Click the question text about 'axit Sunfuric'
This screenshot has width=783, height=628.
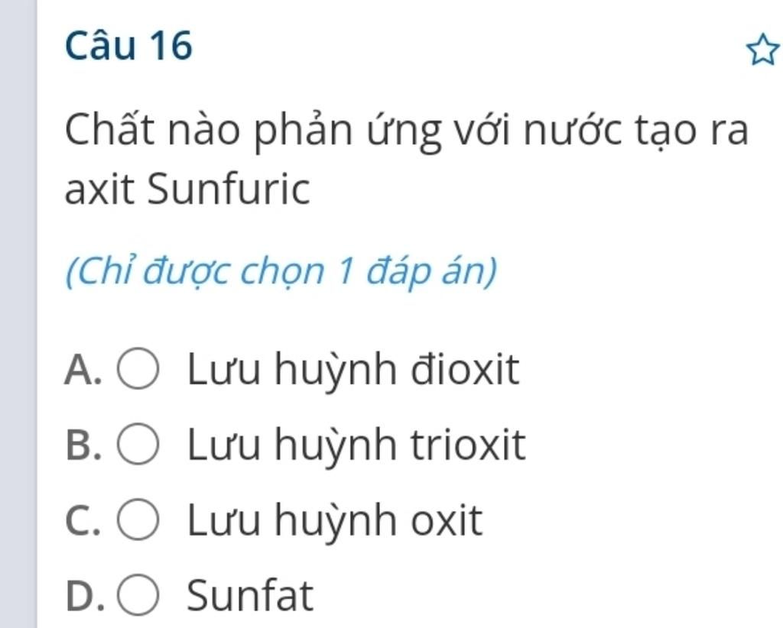click(x=407, y=159)
